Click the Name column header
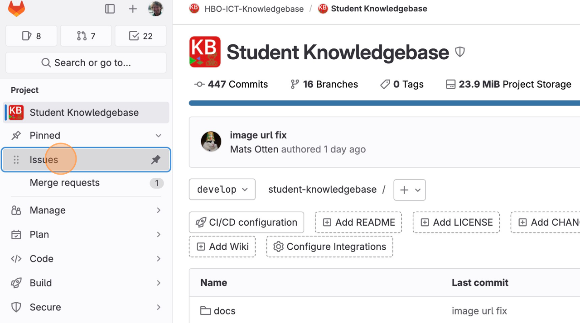The height and width of the screenshot is (323, 580). tap(214, 283)
